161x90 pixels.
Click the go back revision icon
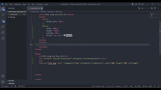pyautogui.click(x=142, y=8)
